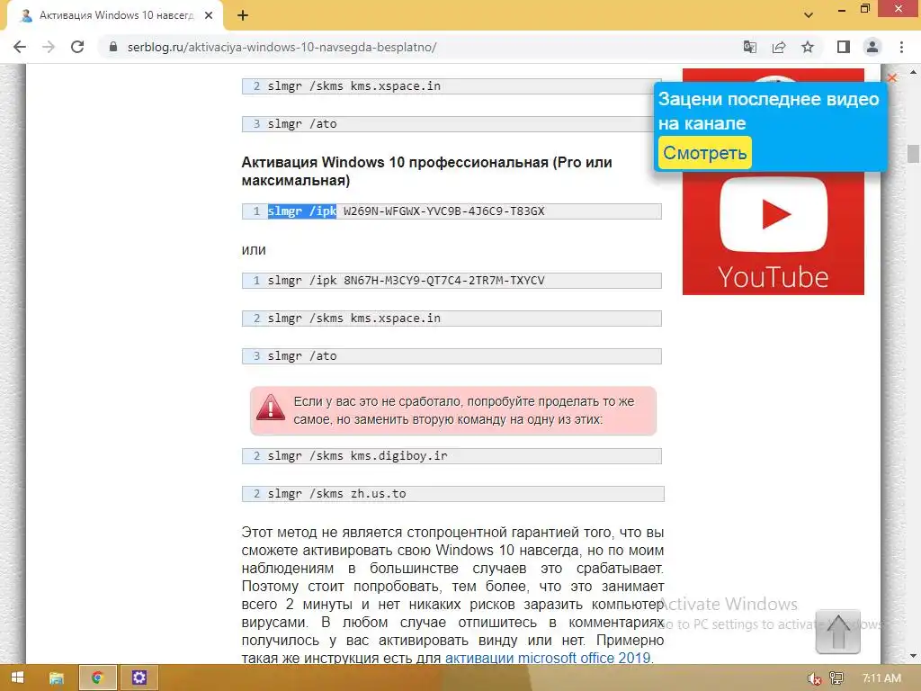Open Chrome's three-dot menu
Image resolution: width=921 pixels, height=691 pixels.
[x=901, y=47]
